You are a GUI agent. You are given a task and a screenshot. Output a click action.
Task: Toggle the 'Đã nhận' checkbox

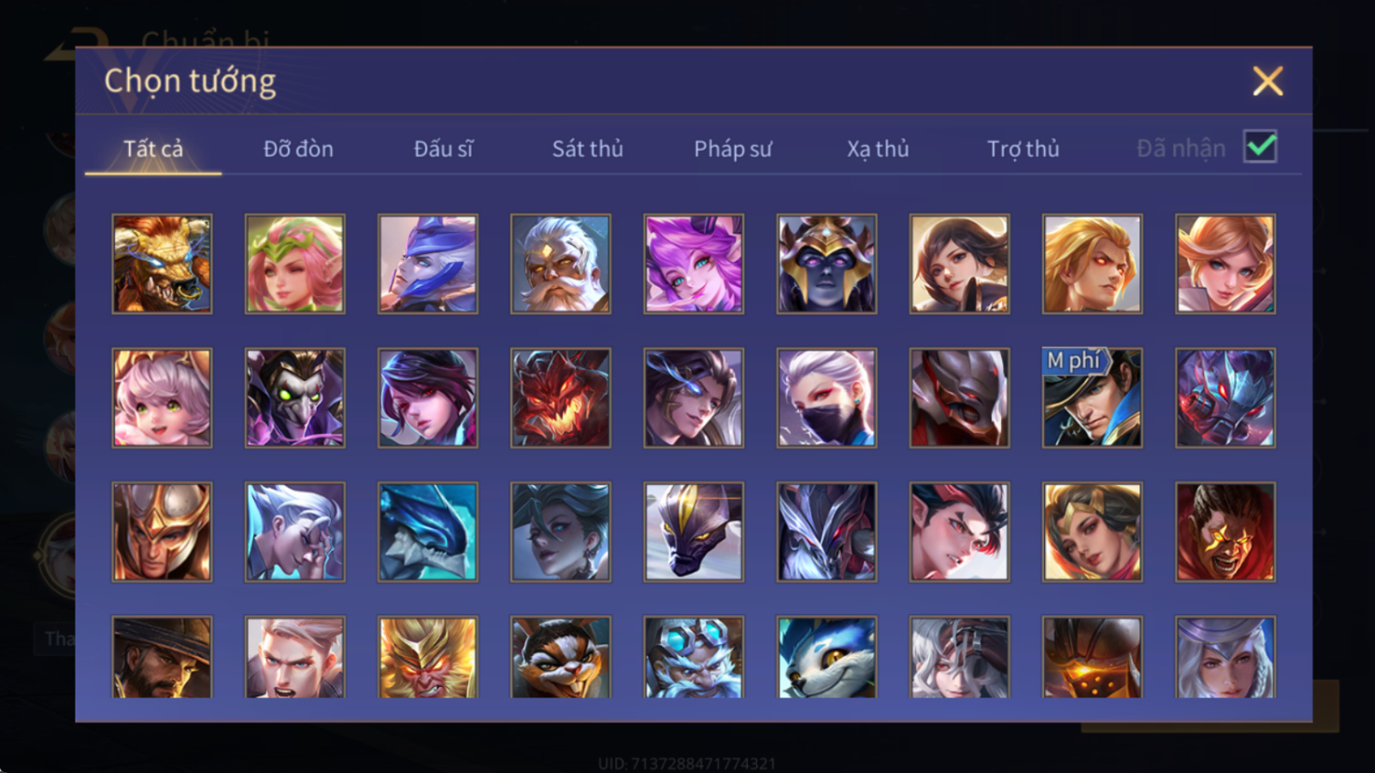point(1260,147)
